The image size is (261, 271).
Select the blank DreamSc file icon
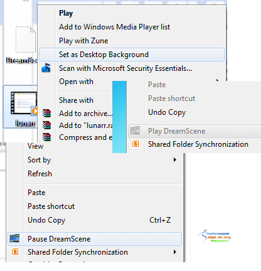coord(26,40)
